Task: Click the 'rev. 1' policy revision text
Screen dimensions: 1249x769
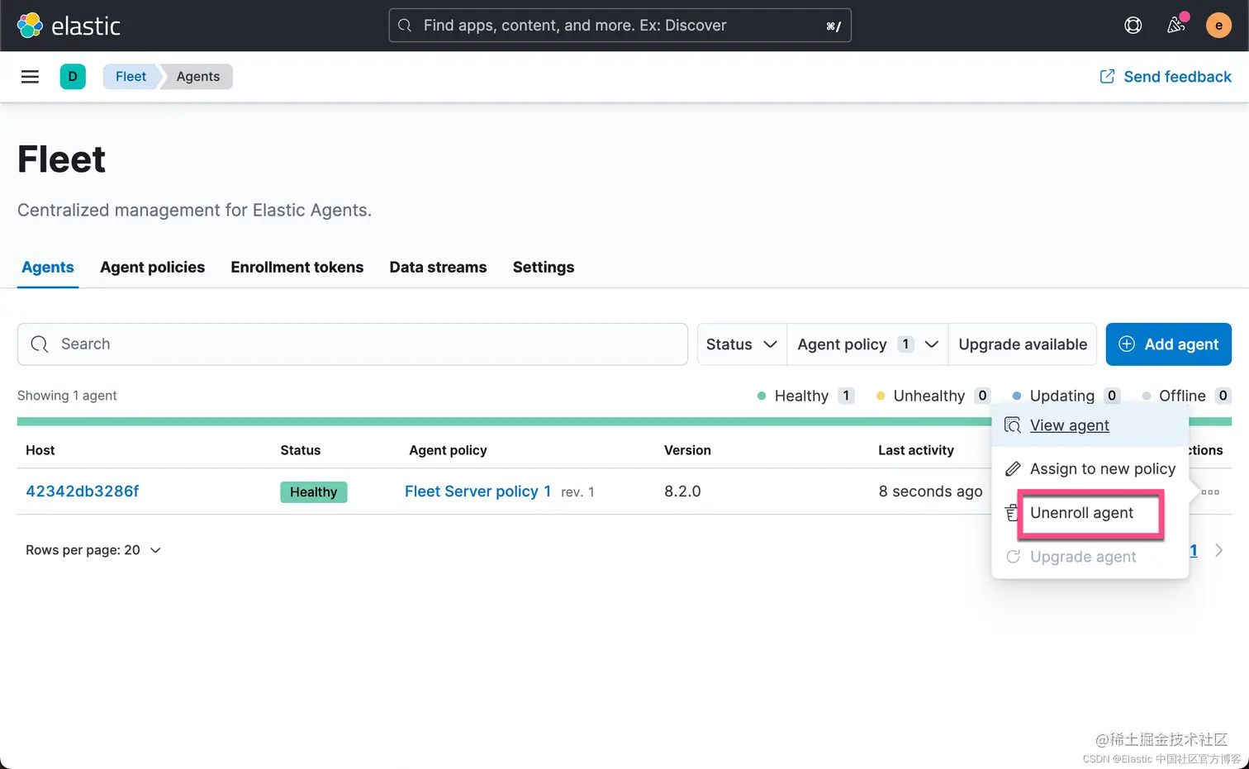Action: (x=577, y=492)
